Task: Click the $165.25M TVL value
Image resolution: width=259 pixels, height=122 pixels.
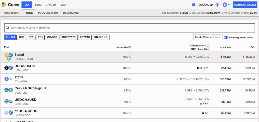Action: coord(249,57)
